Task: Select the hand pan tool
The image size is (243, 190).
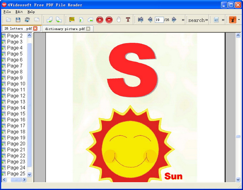Action: (118, 20)
